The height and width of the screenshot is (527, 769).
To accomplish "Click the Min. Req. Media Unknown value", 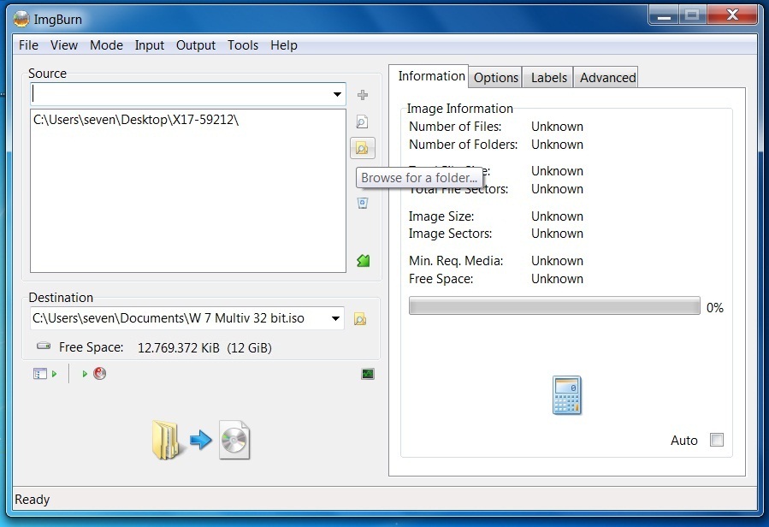I will point(557,261).
